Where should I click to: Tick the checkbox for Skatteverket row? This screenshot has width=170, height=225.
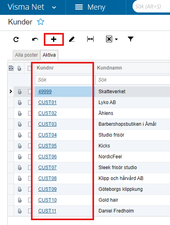point(30,92)
